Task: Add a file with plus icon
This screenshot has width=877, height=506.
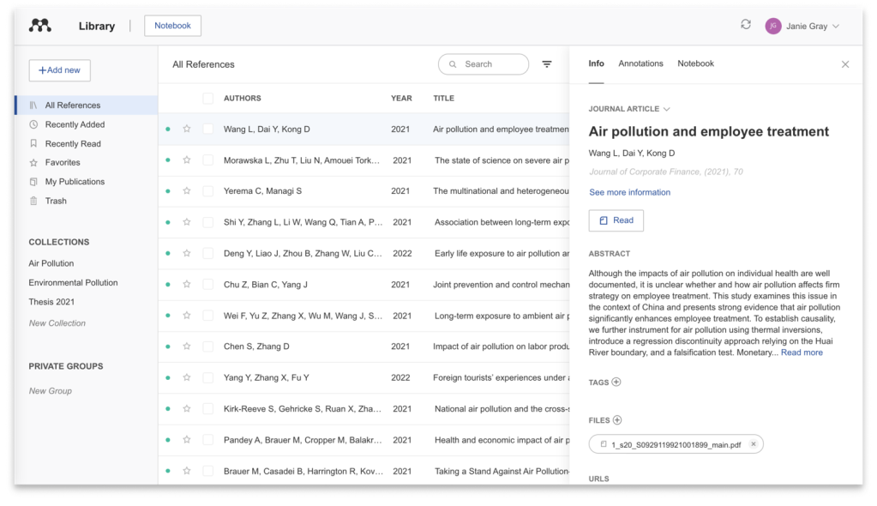Action: (x=617, y=420)
